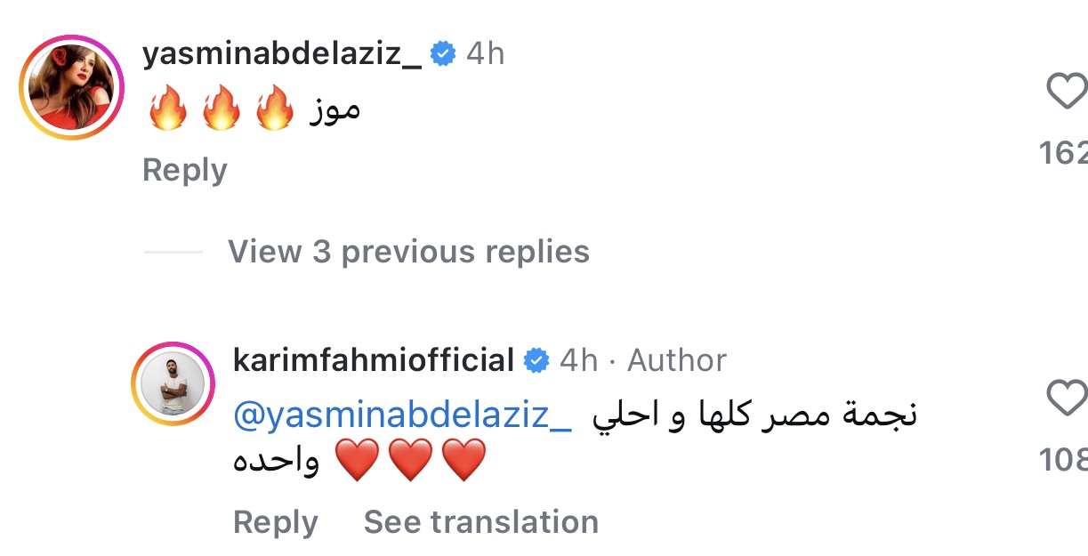Reply to yasminabdelaziz_'s comment
Viewport: 1088px width, 556px height.
pyautogui.click(x=184, y=170)
